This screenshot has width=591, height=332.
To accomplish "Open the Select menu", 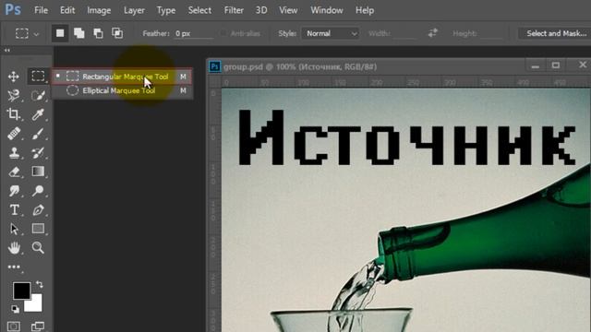I will coord(199,10).
